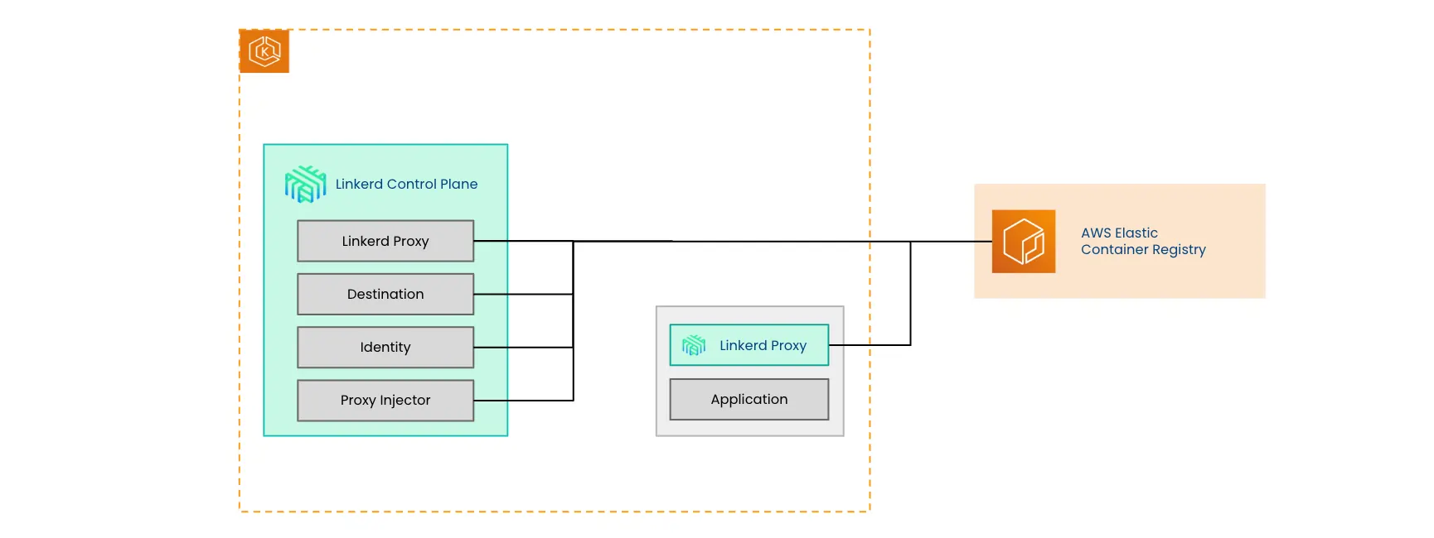The width and height of the screenshot is (1434, 538).
Task: Select the green Linkerd Proxy sidecar box
Action: [x=749, y=345]
